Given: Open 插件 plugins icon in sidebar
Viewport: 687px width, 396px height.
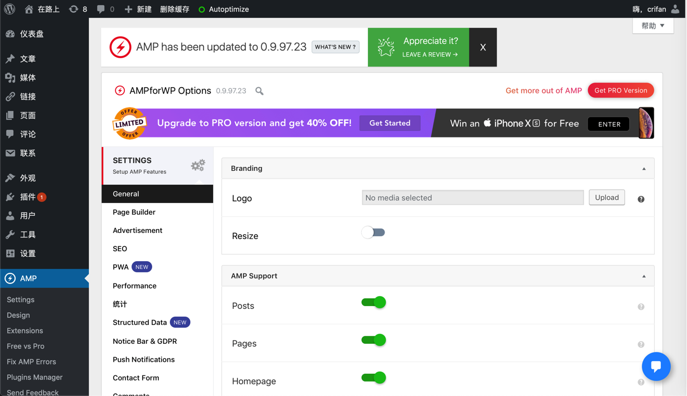Looking at the screenshot, I should 10,197.
